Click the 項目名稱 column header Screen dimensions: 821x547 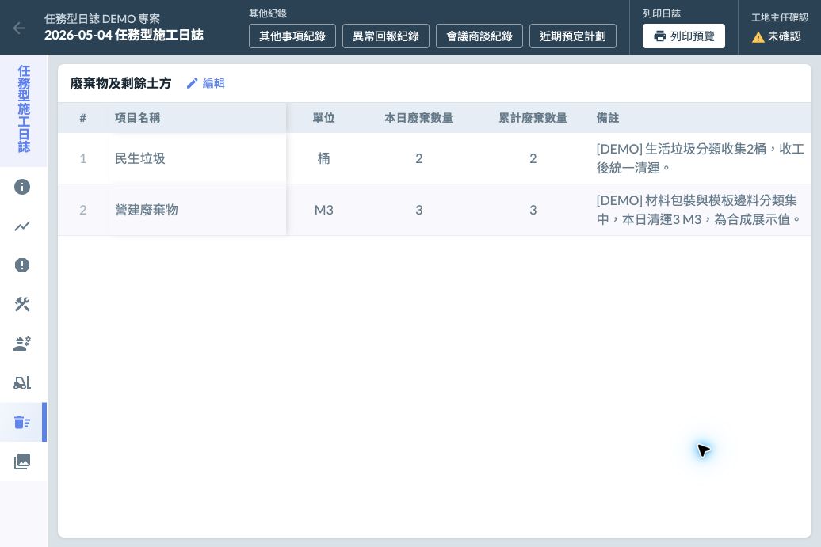137,118
